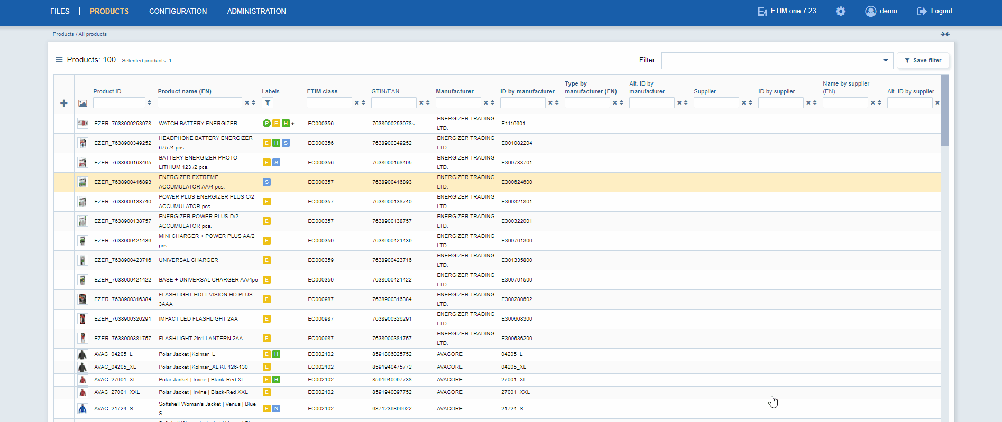Open the CONFIGURATION menu

(x=178, y=11)
